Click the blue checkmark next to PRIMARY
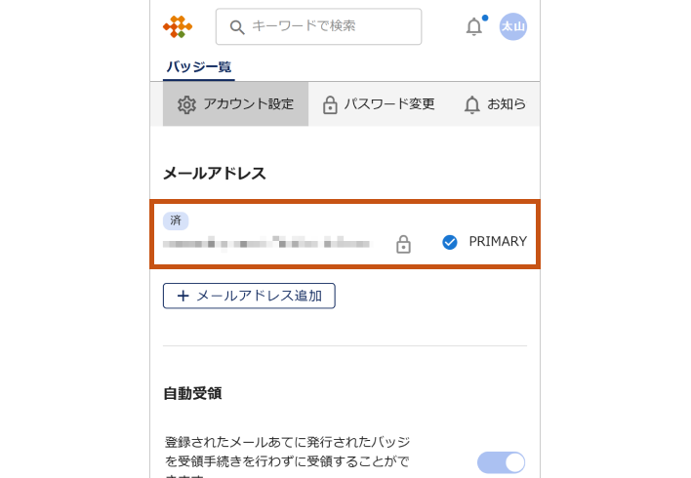691x478 pixels. pos(450,242)
